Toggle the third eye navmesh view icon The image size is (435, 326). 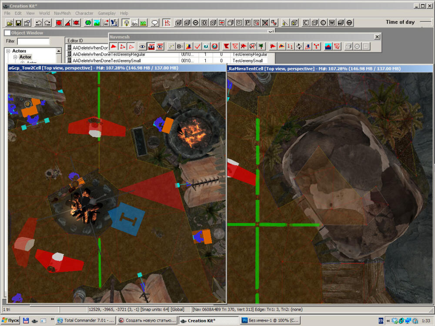pyautogui.click(x=160, y=47)
